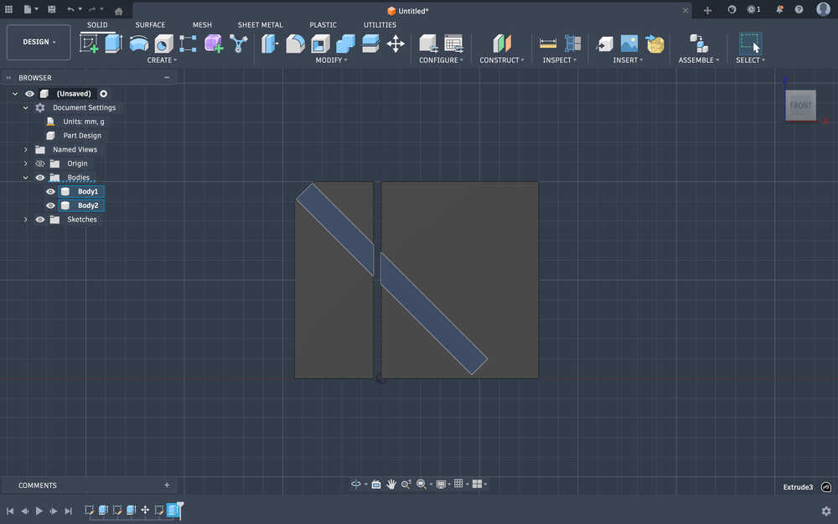
Task: Click the Pan hand tool
Action: pyautogui.click(x=391, y=484)
